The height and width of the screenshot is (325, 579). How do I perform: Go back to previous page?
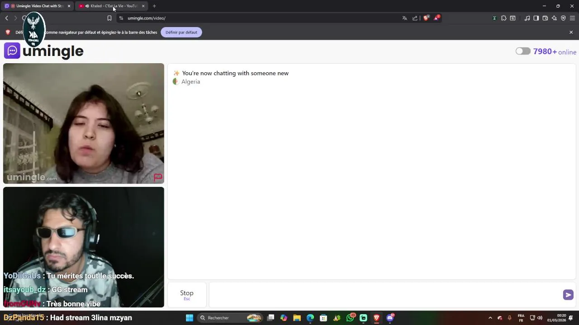pyautogui.click(x=7, y=18)
